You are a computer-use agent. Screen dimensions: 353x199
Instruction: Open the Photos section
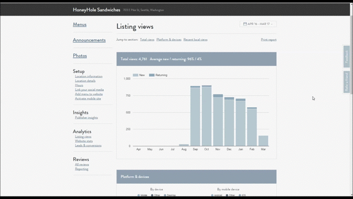click(x=79, y=56)
